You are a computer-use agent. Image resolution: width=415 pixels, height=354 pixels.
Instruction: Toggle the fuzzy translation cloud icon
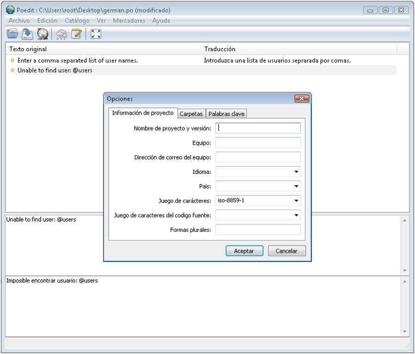tap(61, 34)
